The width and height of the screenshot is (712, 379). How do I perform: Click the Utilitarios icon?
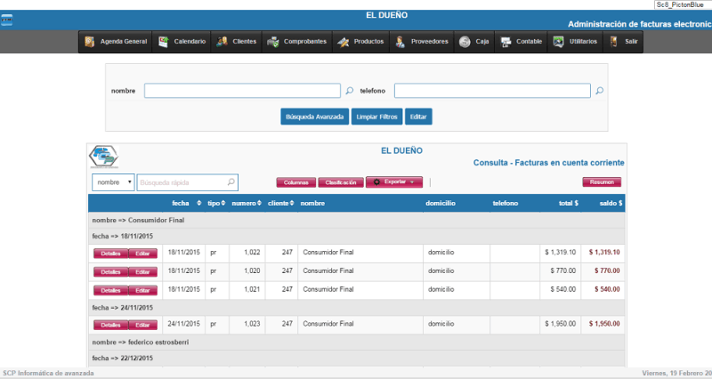[558, 42]
